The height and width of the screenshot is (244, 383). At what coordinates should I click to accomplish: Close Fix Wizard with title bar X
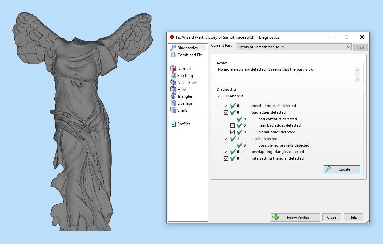pos(362,37)
